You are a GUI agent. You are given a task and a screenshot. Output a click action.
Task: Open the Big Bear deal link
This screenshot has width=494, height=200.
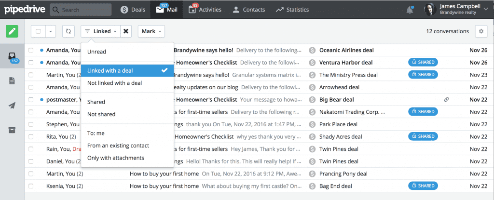[336, 100]
